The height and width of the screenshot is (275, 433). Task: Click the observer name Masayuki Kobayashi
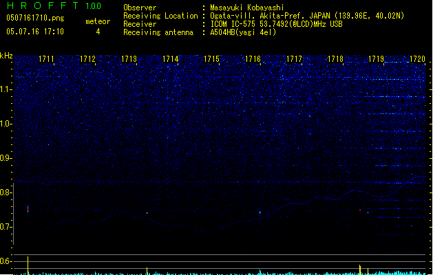[x=247, y=8]
